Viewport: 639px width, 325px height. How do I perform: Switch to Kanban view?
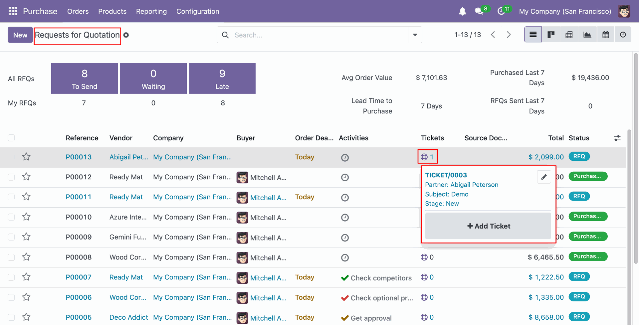pyautogui.click(x=551, y=35)
